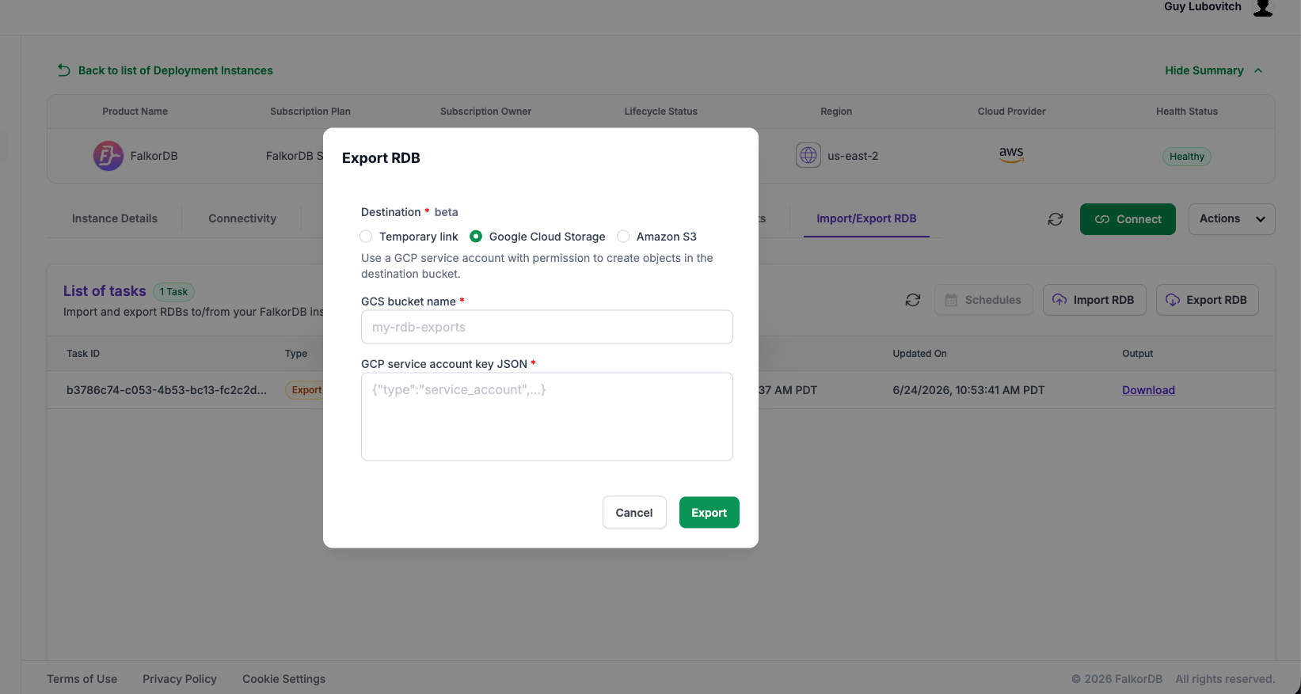The image size is (1301, 694).
Task: Collapse summary via Hide Summary
Action: click(1213, 70)
